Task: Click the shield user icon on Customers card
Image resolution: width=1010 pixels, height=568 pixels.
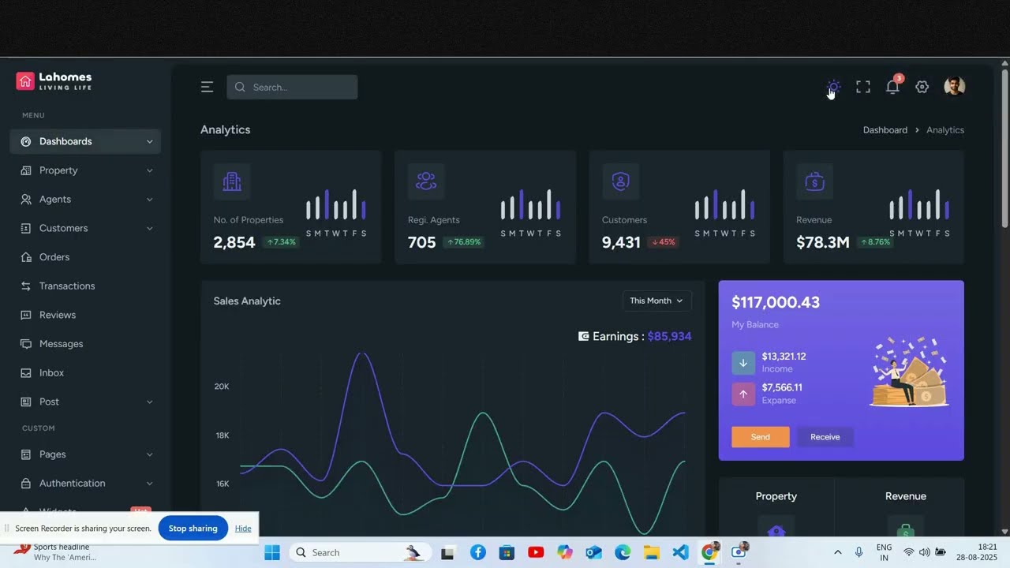Action: 620,181
